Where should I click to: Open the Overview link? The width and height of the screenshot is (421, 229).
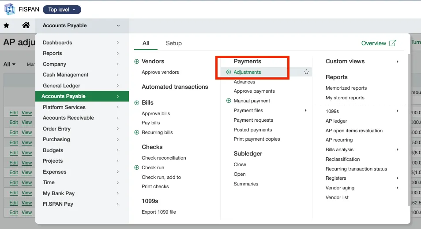pyautogui.click(x=373, y=43)
